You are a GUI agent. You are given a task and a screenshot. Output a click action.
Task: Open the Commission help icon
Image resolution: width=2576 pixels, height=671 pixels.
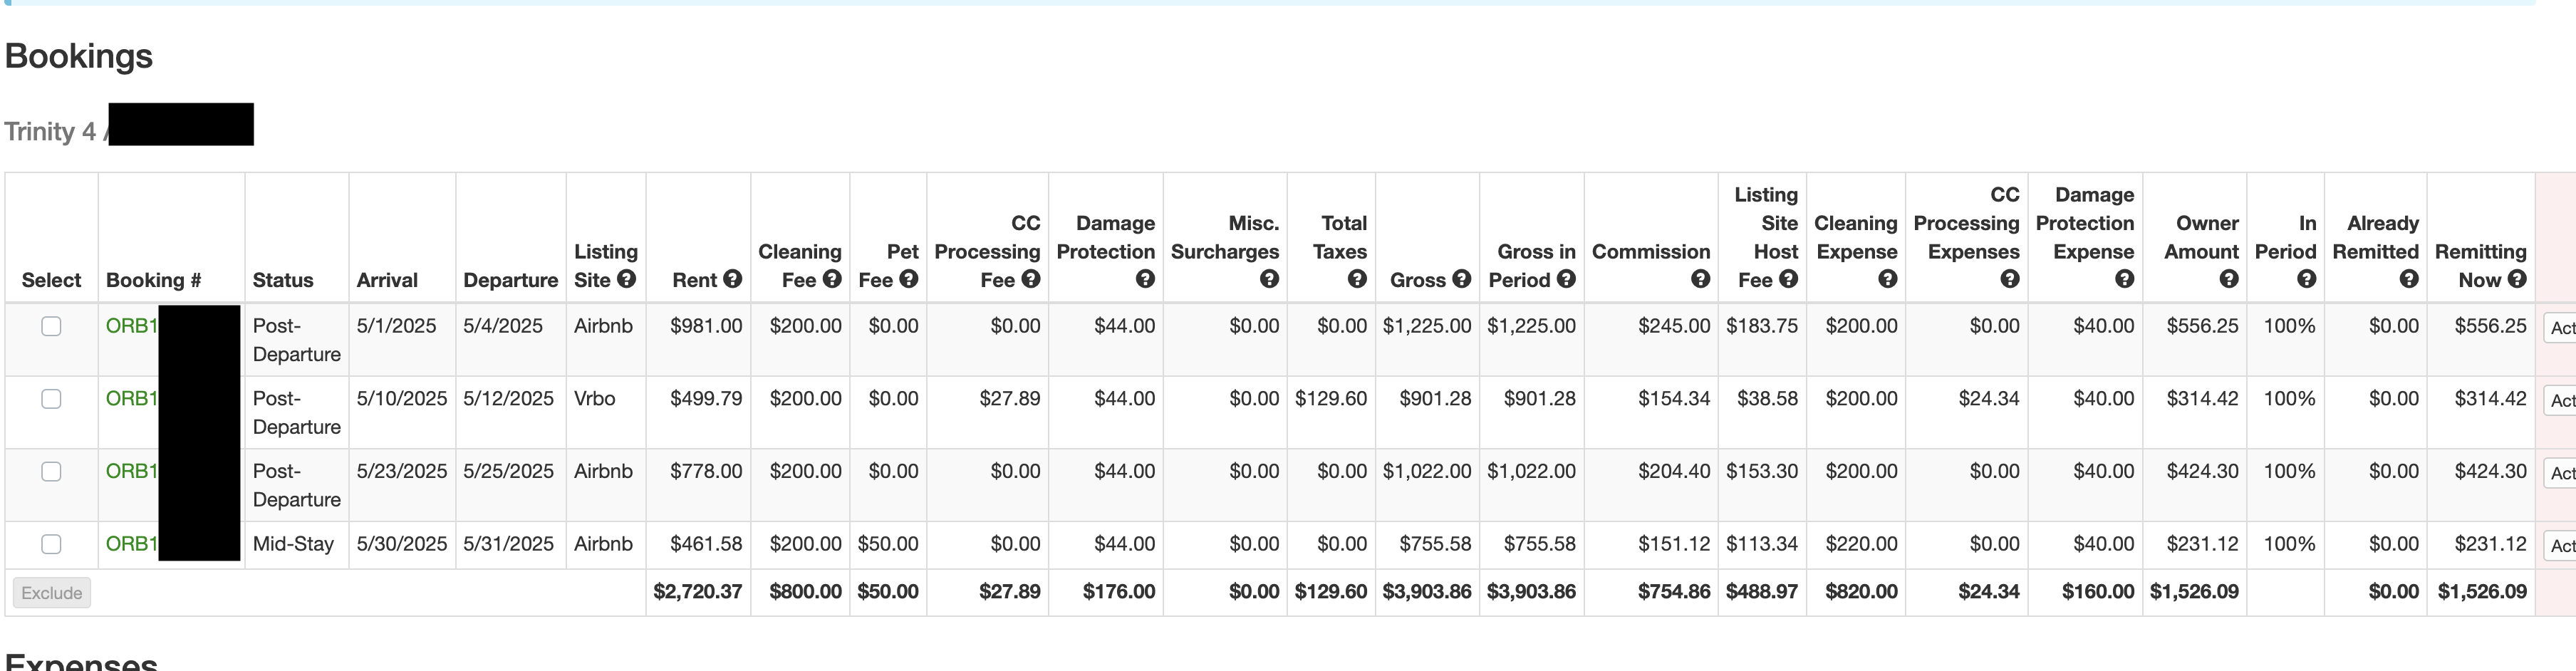click(1700, 280)
